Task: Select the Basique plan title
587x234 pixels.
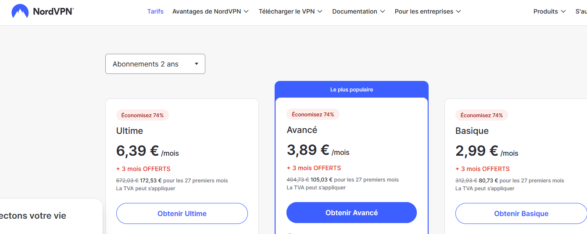Action: (x=472, y=131)
